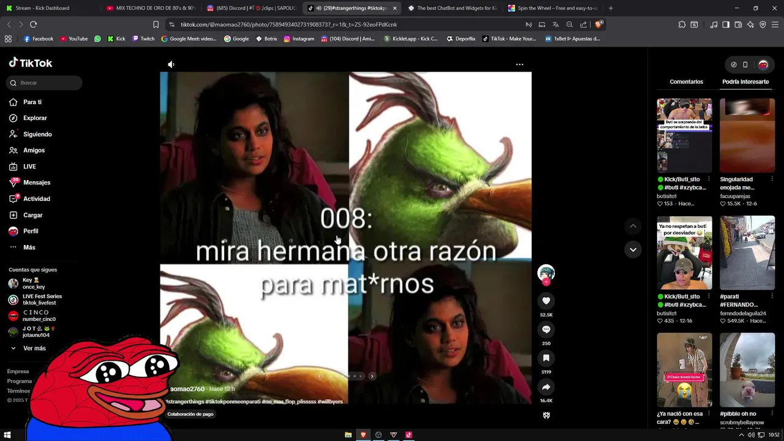This screenshot has height=441, width=784.
Task: Bookmark this page in address bar
Action: [x=156, y=24]
